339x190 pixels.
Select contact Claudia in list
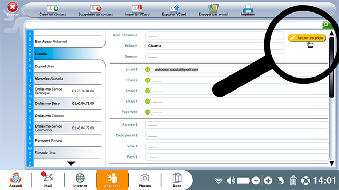[68, 54]
